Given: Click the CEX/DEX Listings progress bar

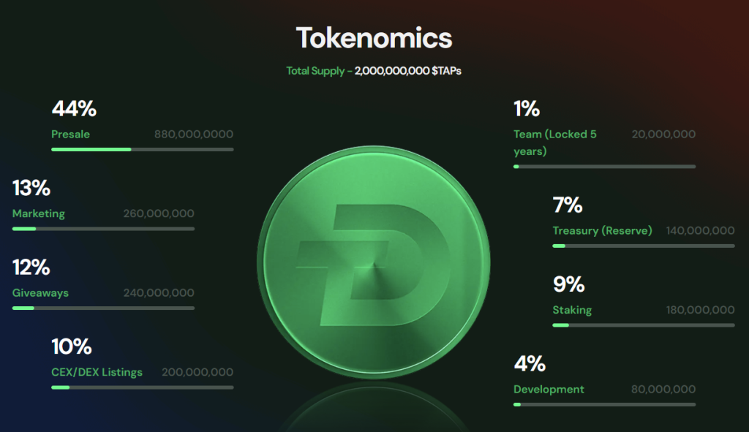Looking at the screenshot, I should [x=143, y=387].
